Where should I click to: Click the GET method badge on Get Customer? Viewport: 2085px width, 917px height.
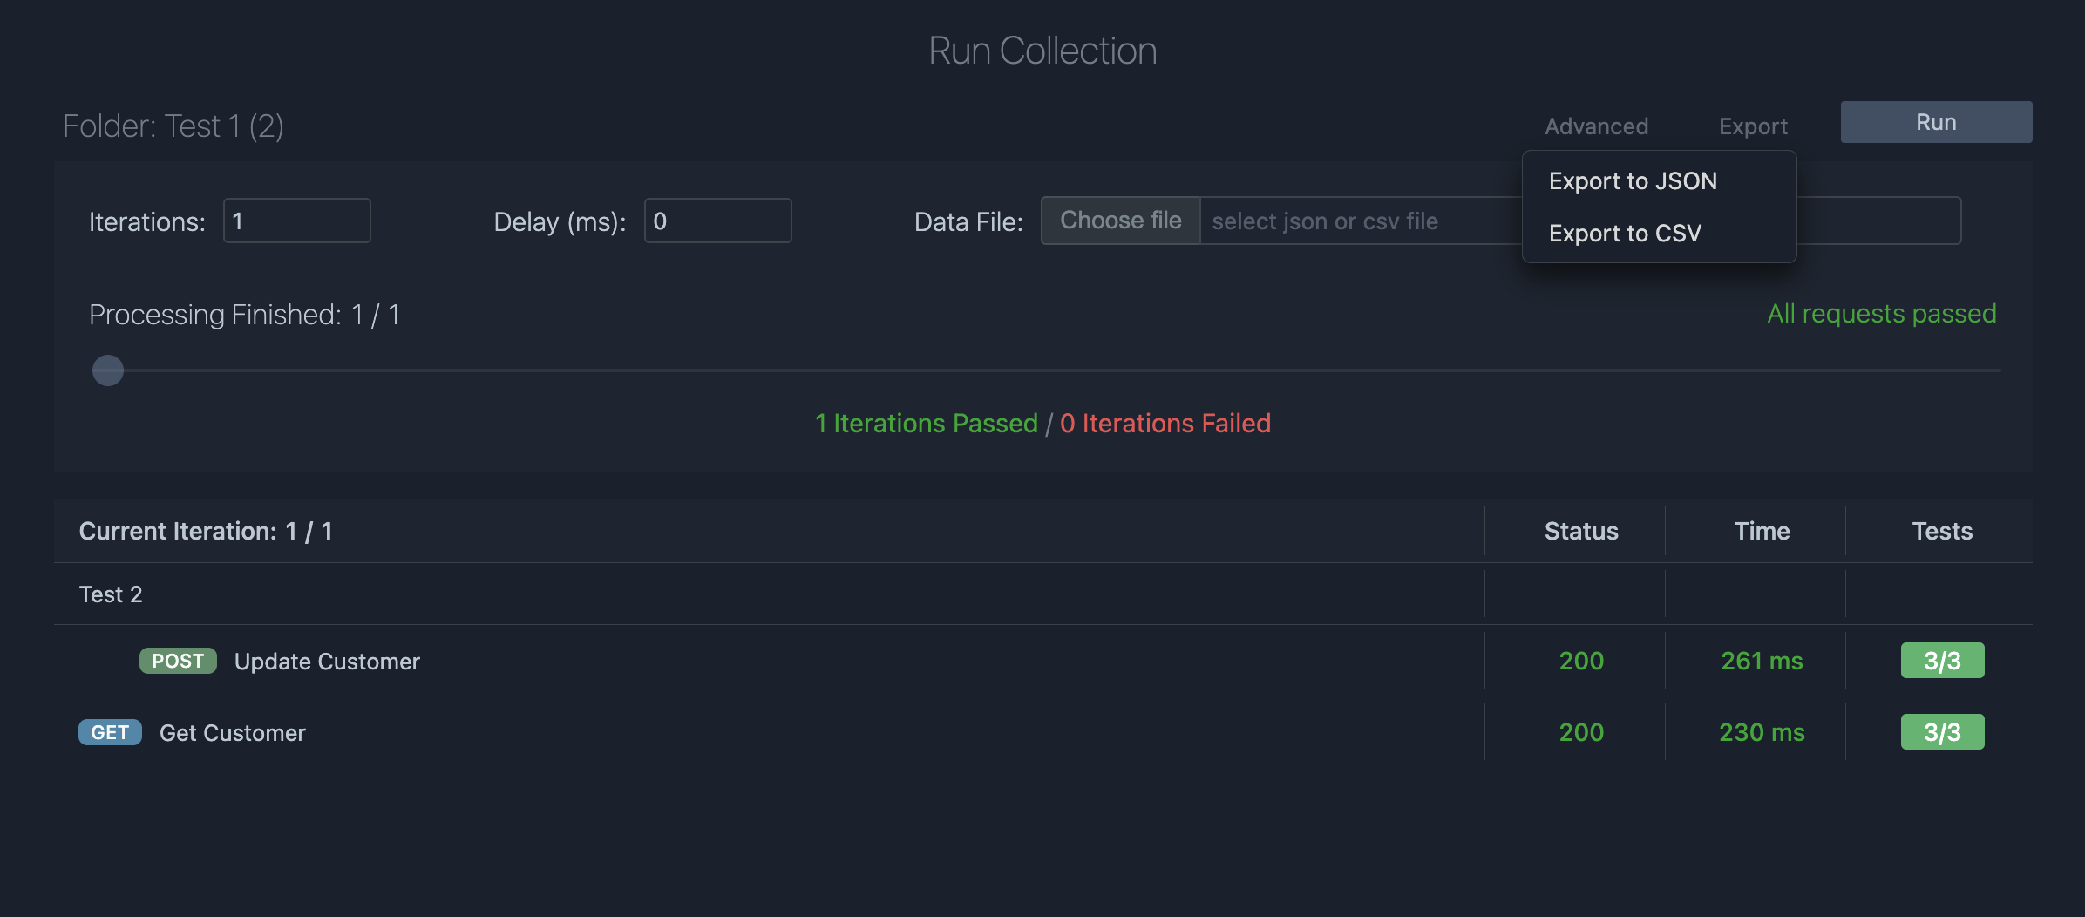[109, 732]
